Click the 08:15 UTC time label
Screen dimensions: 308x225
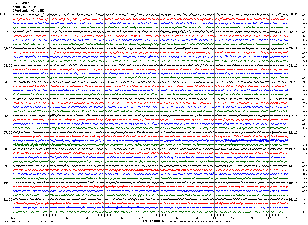click(x=293, y=66)
